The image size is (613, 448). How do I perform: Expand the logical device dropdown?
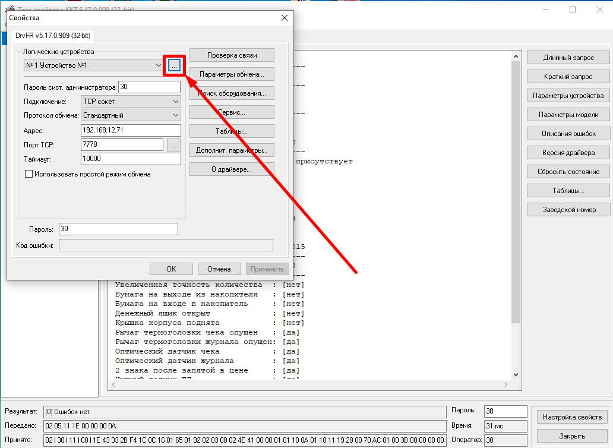(x=158, y=65)
